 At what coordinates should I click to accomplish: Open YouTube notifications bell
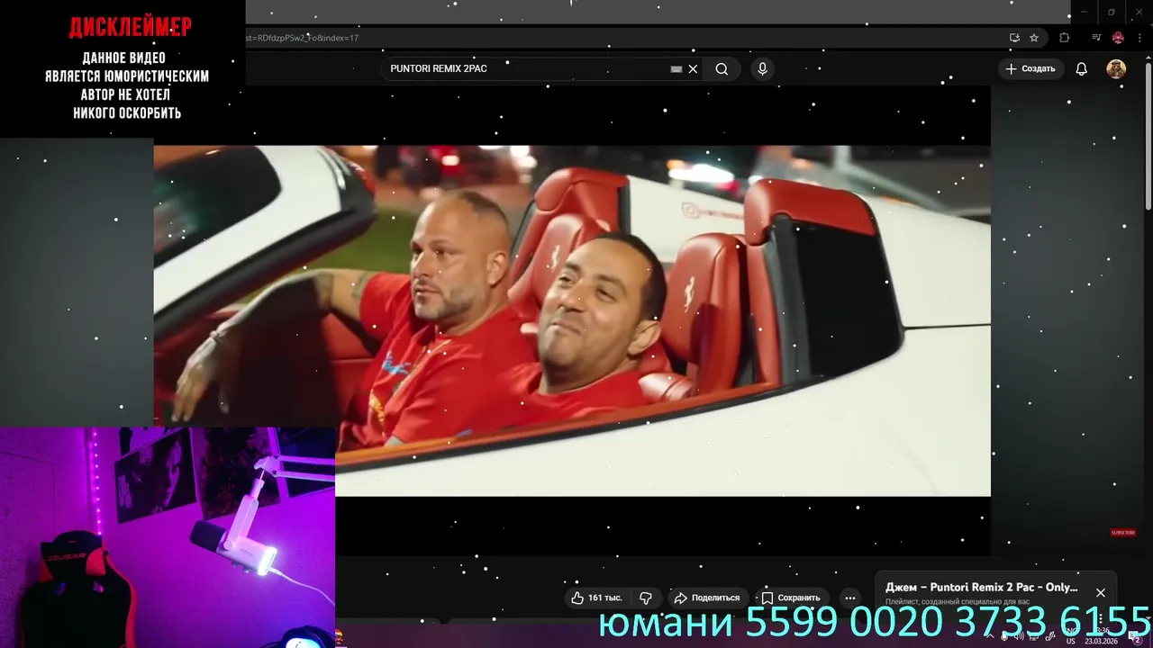pyautogui.click(x=1082, y=69)
